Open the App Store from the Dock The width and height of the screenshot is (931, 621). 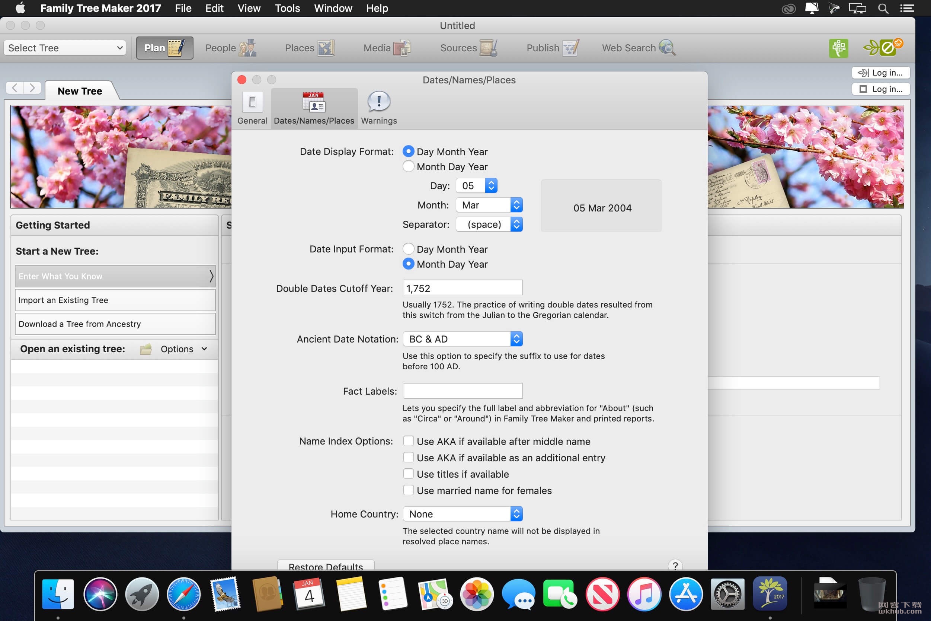685,594
